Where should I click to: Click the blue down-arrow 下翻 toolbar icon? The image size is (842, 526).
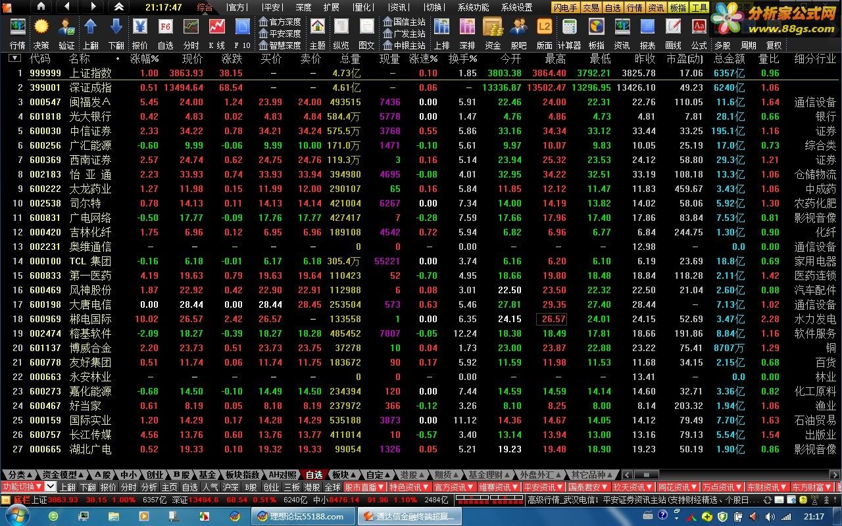(x=116, y=33)
